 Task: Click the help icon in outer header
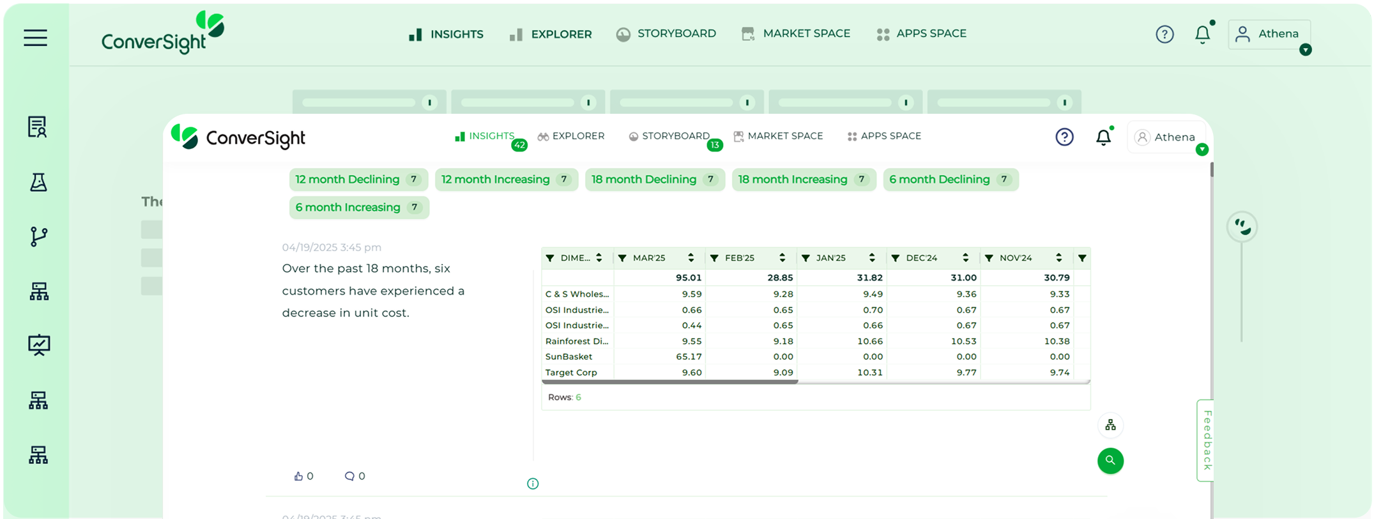tap(1164, 34)
